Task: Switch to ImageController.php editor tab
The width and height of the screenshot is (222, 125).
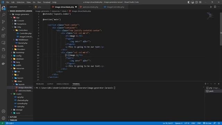Action: (x=116, y=7)
